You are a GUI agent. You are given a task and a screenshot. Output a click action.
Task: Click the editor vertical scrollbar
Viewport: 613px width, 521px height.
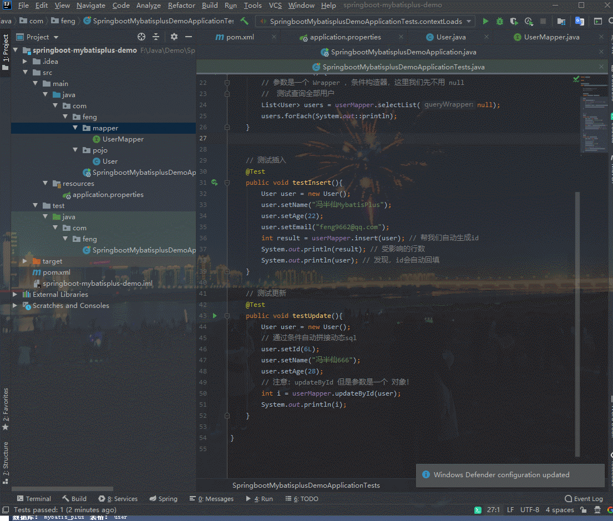coord(577,324)
